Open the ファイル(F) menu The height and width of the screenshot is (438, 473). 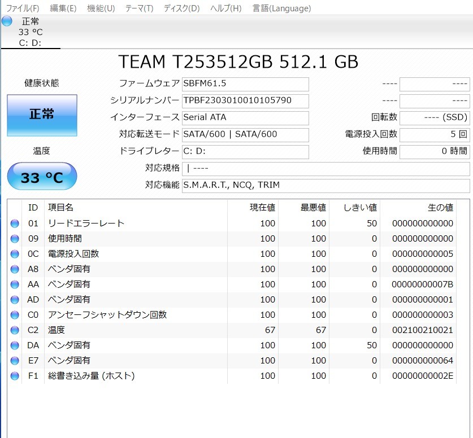[x=23, y=8]
